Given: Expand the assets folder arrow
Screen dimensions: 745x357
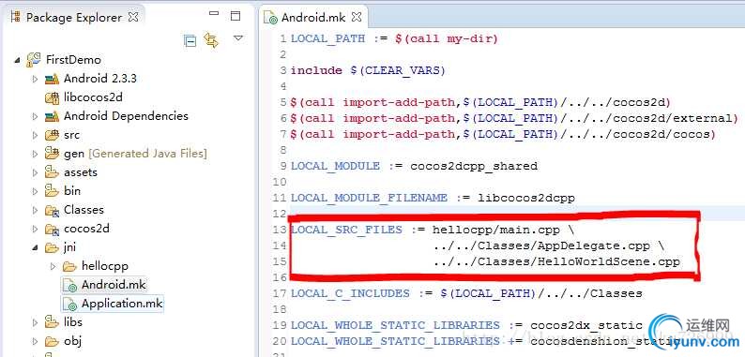Looking at the screenshot, I should [35, 172].
